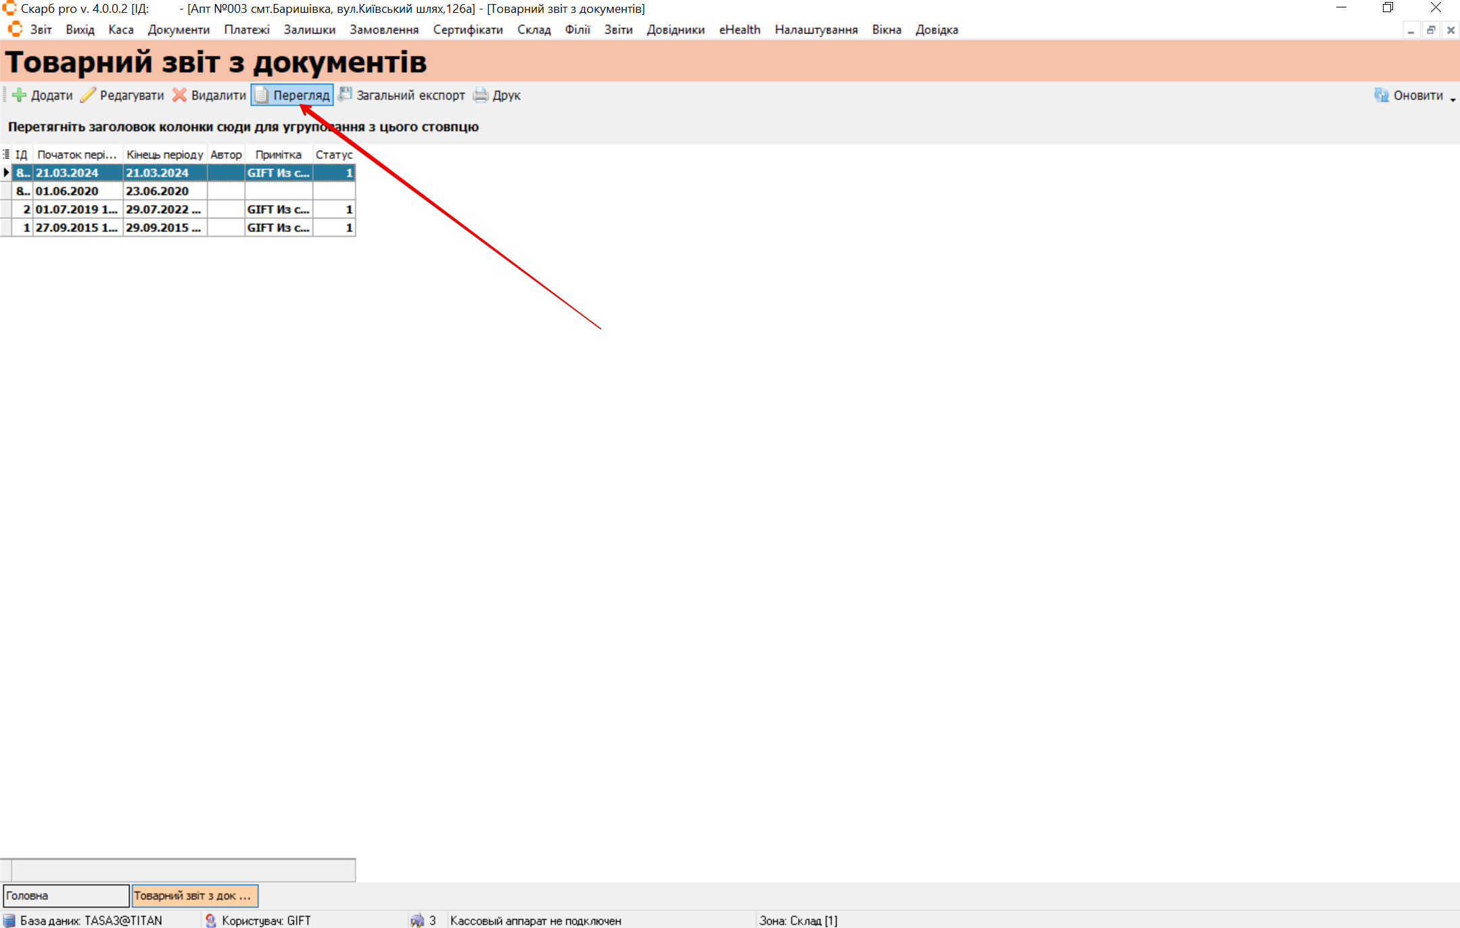The height and width of the screenshot is (928, 1460).
Task: Restore the inner document window
Action: 1430,30
